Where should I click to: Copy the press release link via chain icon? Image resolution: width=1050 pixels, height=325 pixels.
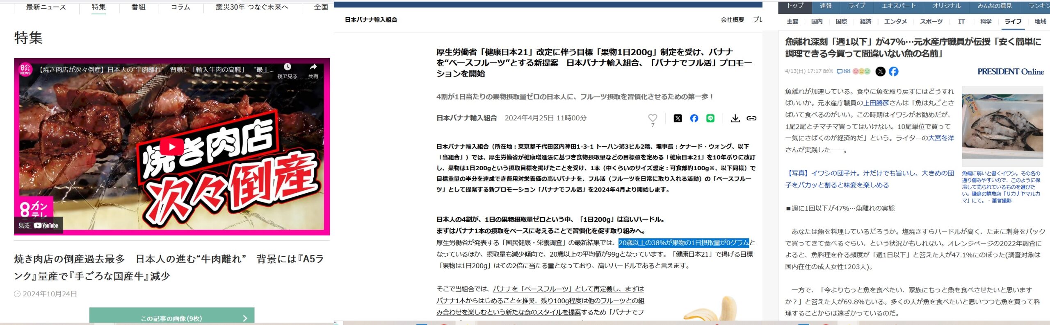point(751,118)
